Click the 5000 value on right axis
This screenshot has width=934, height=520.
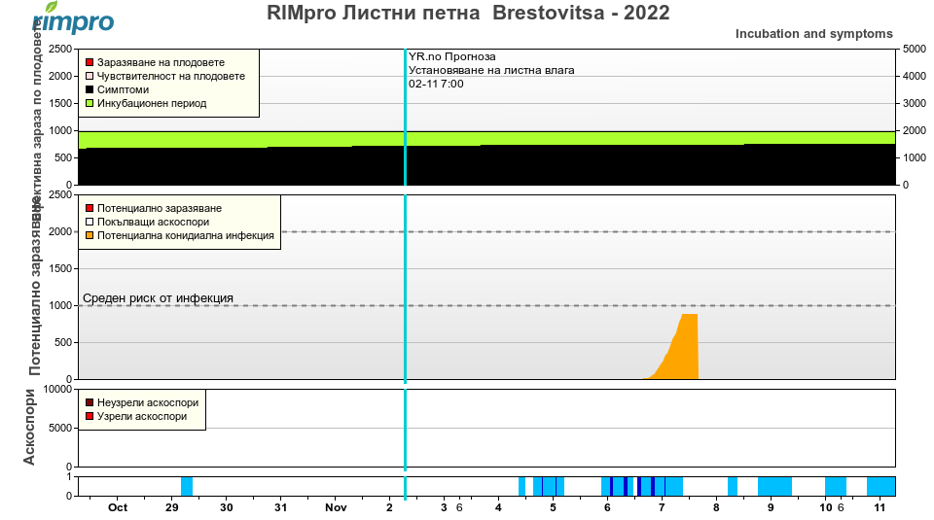pos(915,49)
